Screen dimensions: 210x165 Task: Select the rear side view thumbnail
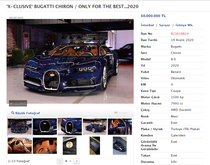pyautogui.click(x=95, y=126)
